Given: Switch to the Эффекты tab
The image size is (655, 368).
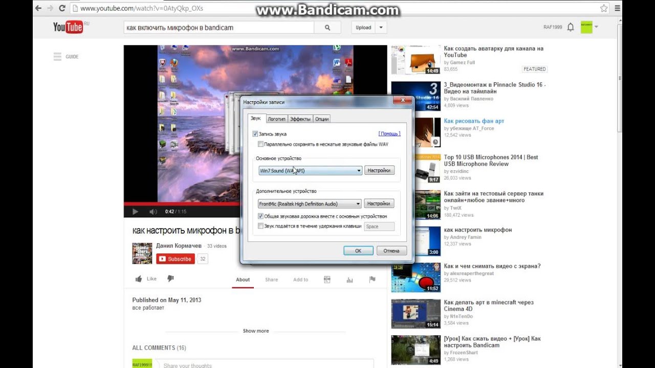Looking at the screenshot, I should 300,119.
